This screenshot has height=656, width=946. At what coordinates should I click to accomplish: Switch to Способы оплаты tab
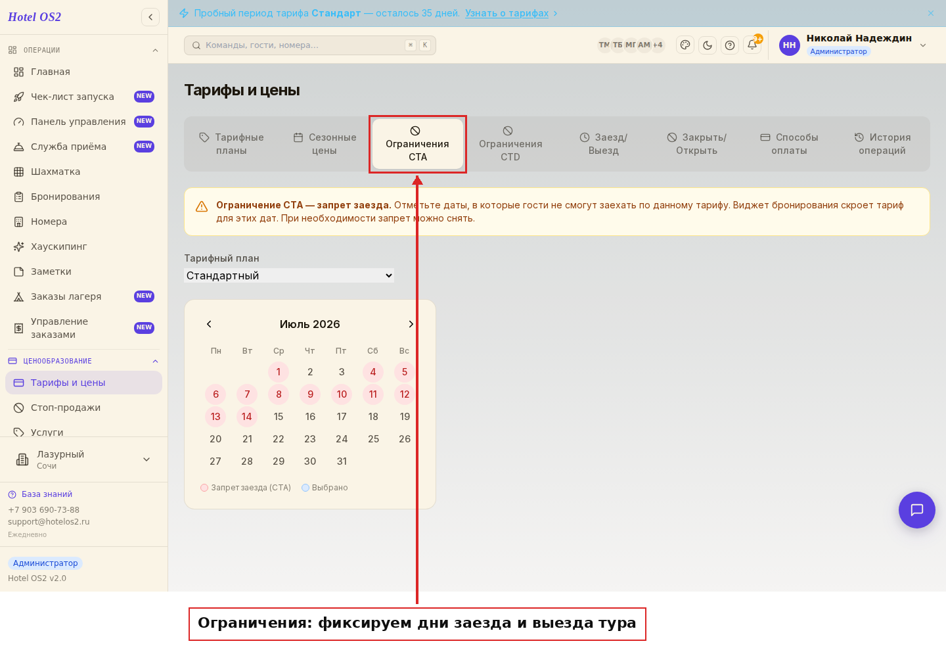coord(789,144)
